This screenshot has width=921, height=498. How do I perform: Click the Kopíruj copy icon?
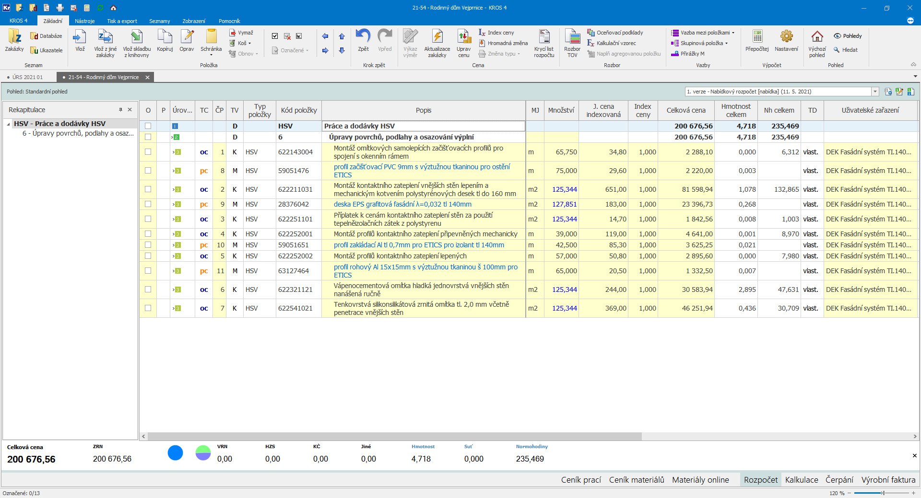[165, 37]
